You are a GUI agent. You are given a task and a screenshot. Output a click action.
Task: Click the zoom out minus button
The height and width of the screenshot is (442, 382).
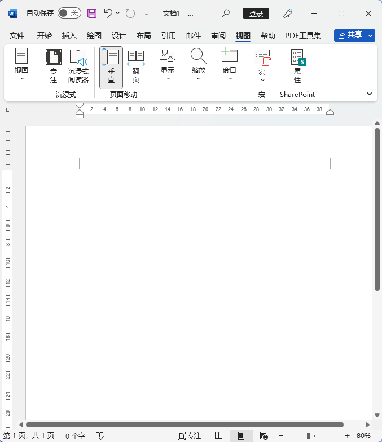pos(281,436)
